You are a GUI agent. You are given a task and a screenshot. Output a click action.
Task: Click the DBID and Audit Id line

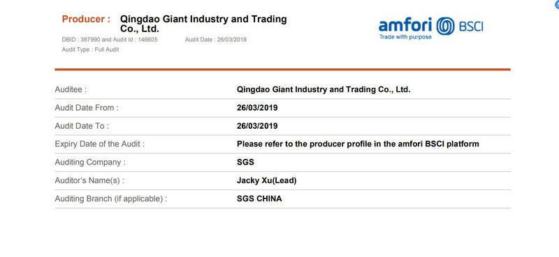coord(110,40)
